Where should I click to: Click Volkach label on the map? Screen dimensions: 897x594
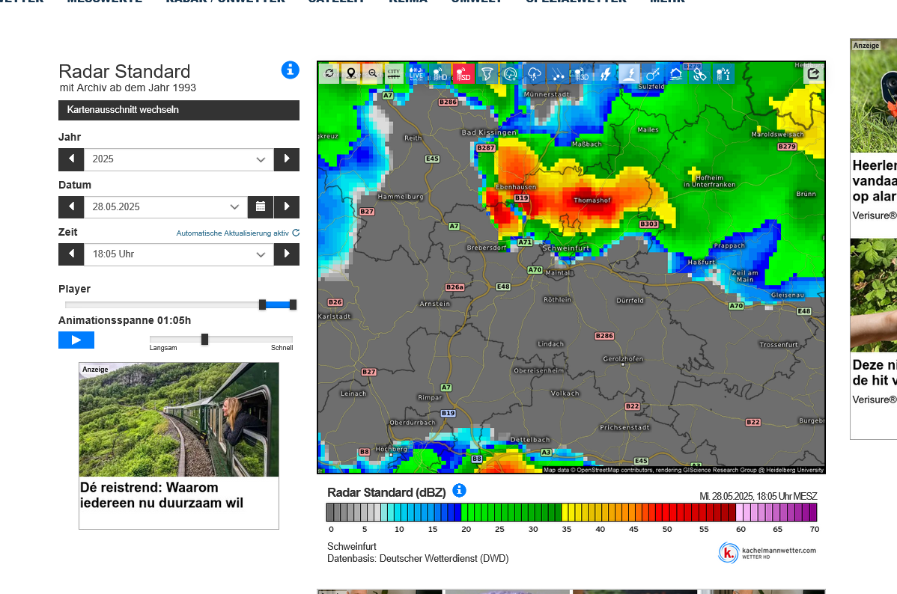point(565,394)
